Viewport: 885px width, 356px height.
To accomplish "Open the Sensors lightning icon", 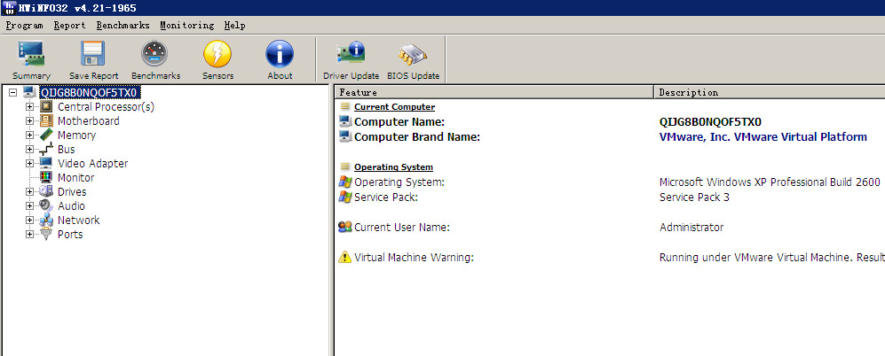I will click(x=217, y=54).
